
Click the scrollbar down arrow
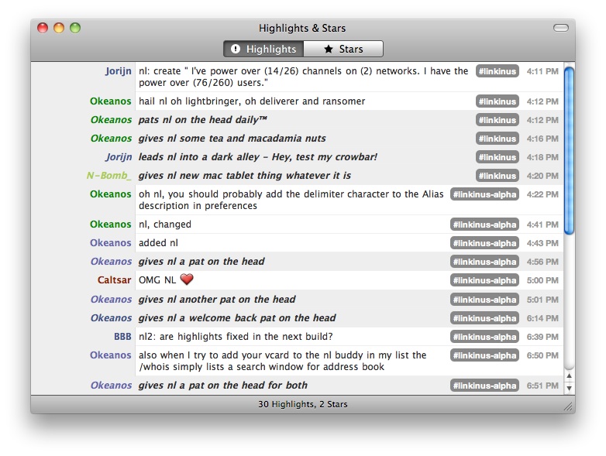coord(569,386)
